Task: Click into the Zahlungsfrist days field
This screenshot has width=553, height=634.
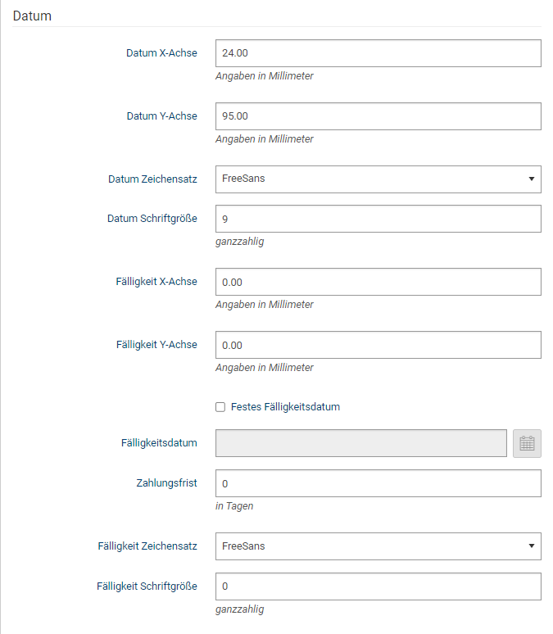Action: tap(378, 483)
